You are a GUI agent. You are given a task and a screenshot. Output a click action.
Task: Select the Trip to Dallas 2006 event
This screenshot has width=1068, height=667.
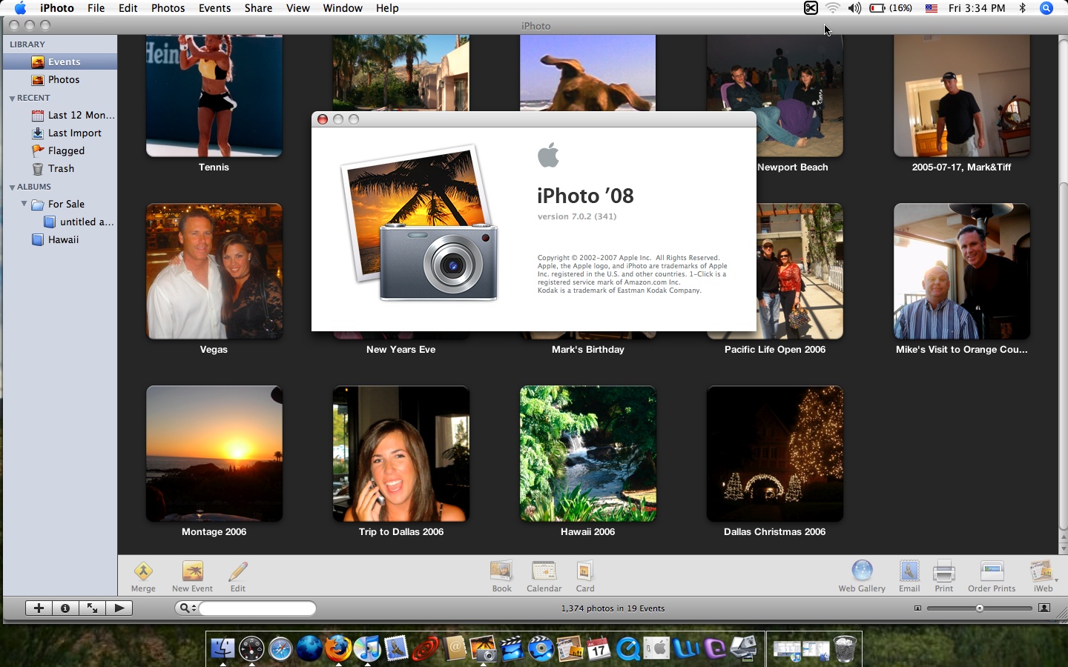click(x=401, y=454)
